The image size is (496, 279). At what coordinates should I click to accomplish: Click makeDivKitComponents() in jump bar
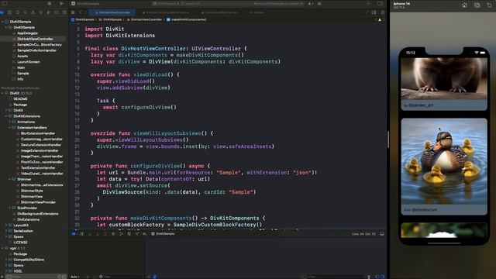click(x=186, y=19)
